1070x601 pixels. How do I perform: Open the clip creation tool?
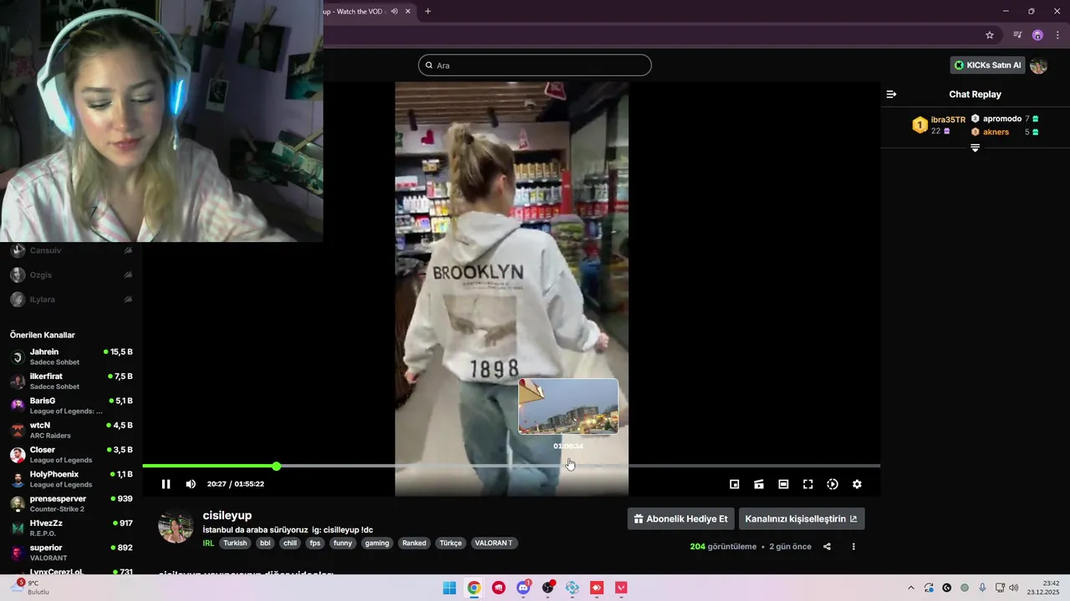(x=759, y=484)
